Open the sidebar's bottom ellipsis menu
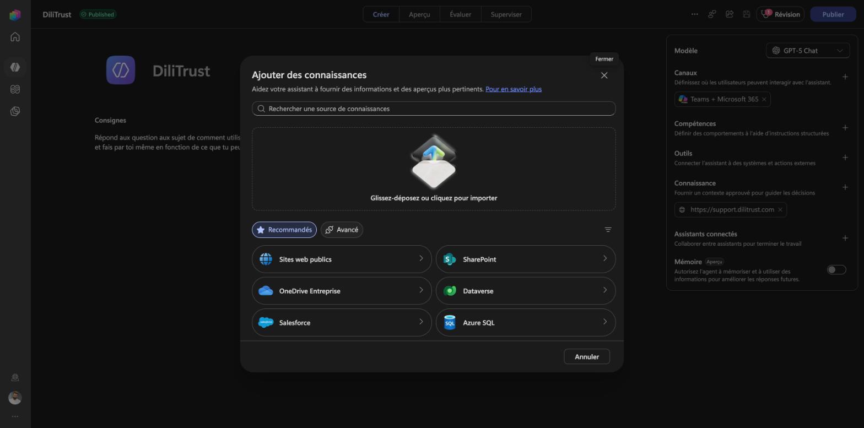Screen dimensions: 864x428 pos(15,416)
